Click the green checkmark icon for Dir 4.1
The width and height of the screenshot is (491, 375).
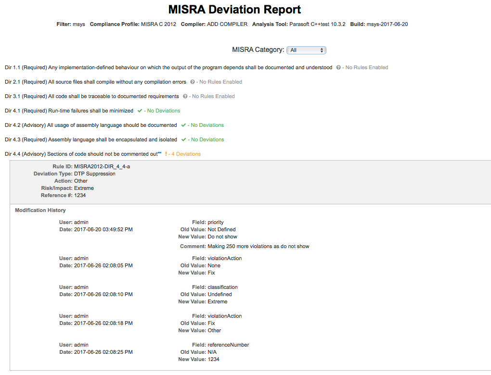(140, 111)
